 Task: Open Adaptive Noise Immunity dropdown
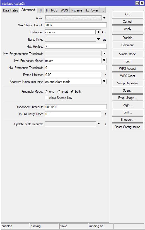[104, 82]
